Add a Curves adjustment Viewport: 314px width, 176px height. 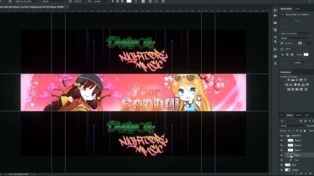click(297, 80)
